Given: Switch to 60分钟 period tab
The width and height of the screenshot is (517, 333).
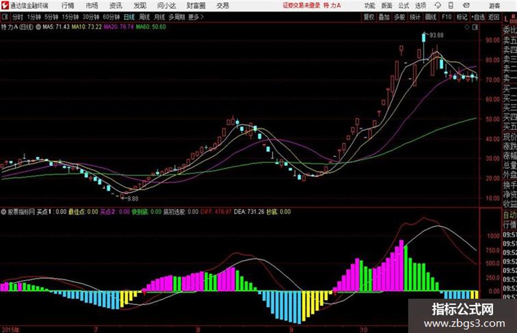Looking at the screenshot, I should tap(111, 17).
